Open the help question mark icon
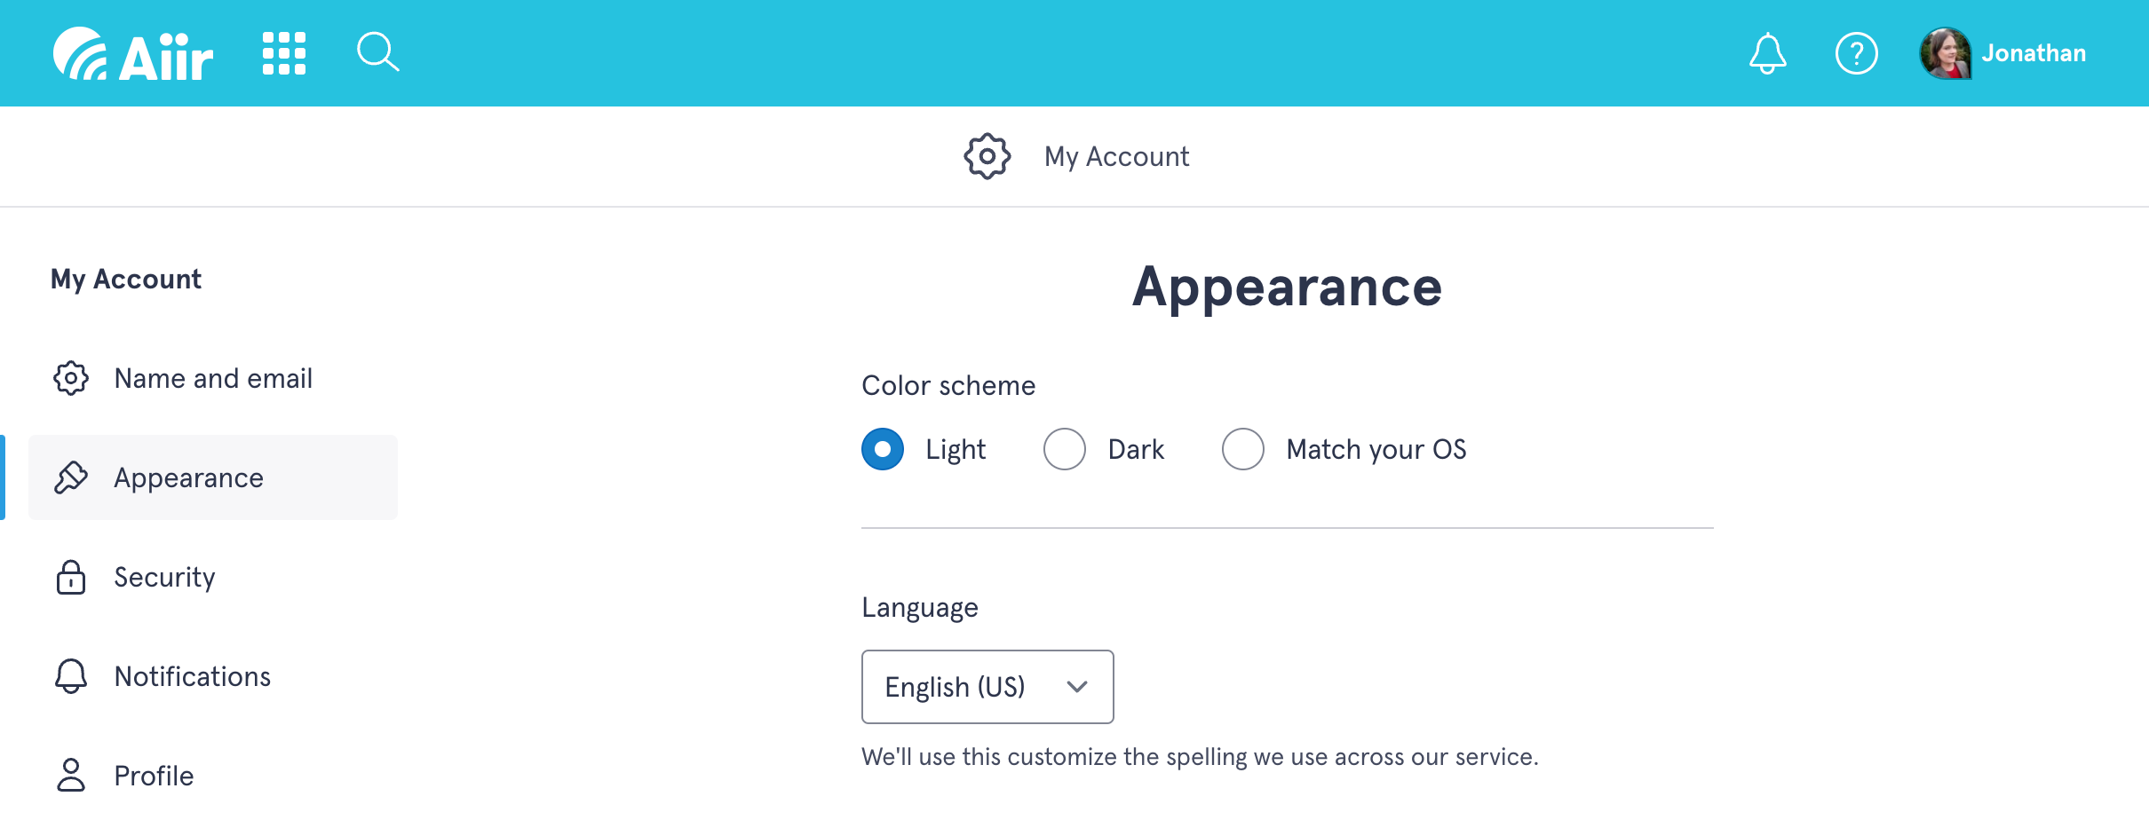Viewport: 2149px width, 820px height. (1856, 54)
